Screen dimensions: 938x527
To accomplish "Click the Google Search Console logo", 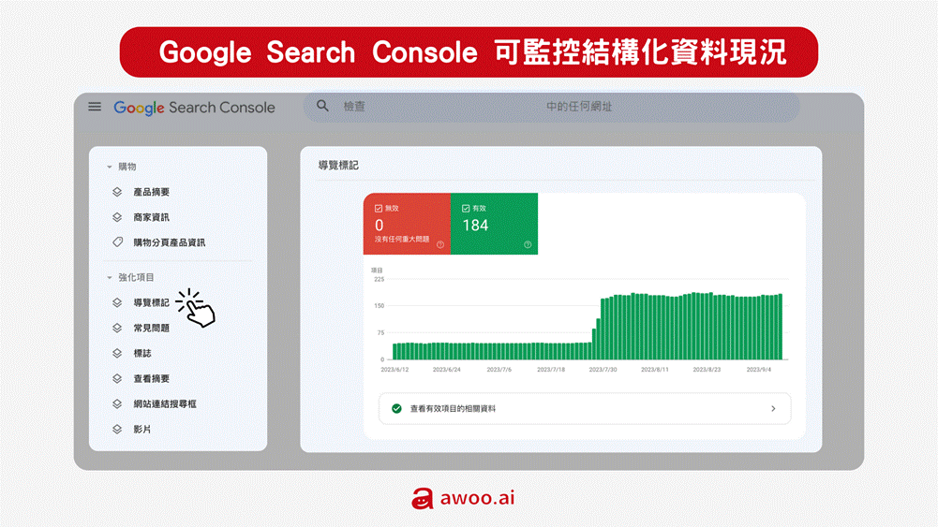I will (194, 108).
